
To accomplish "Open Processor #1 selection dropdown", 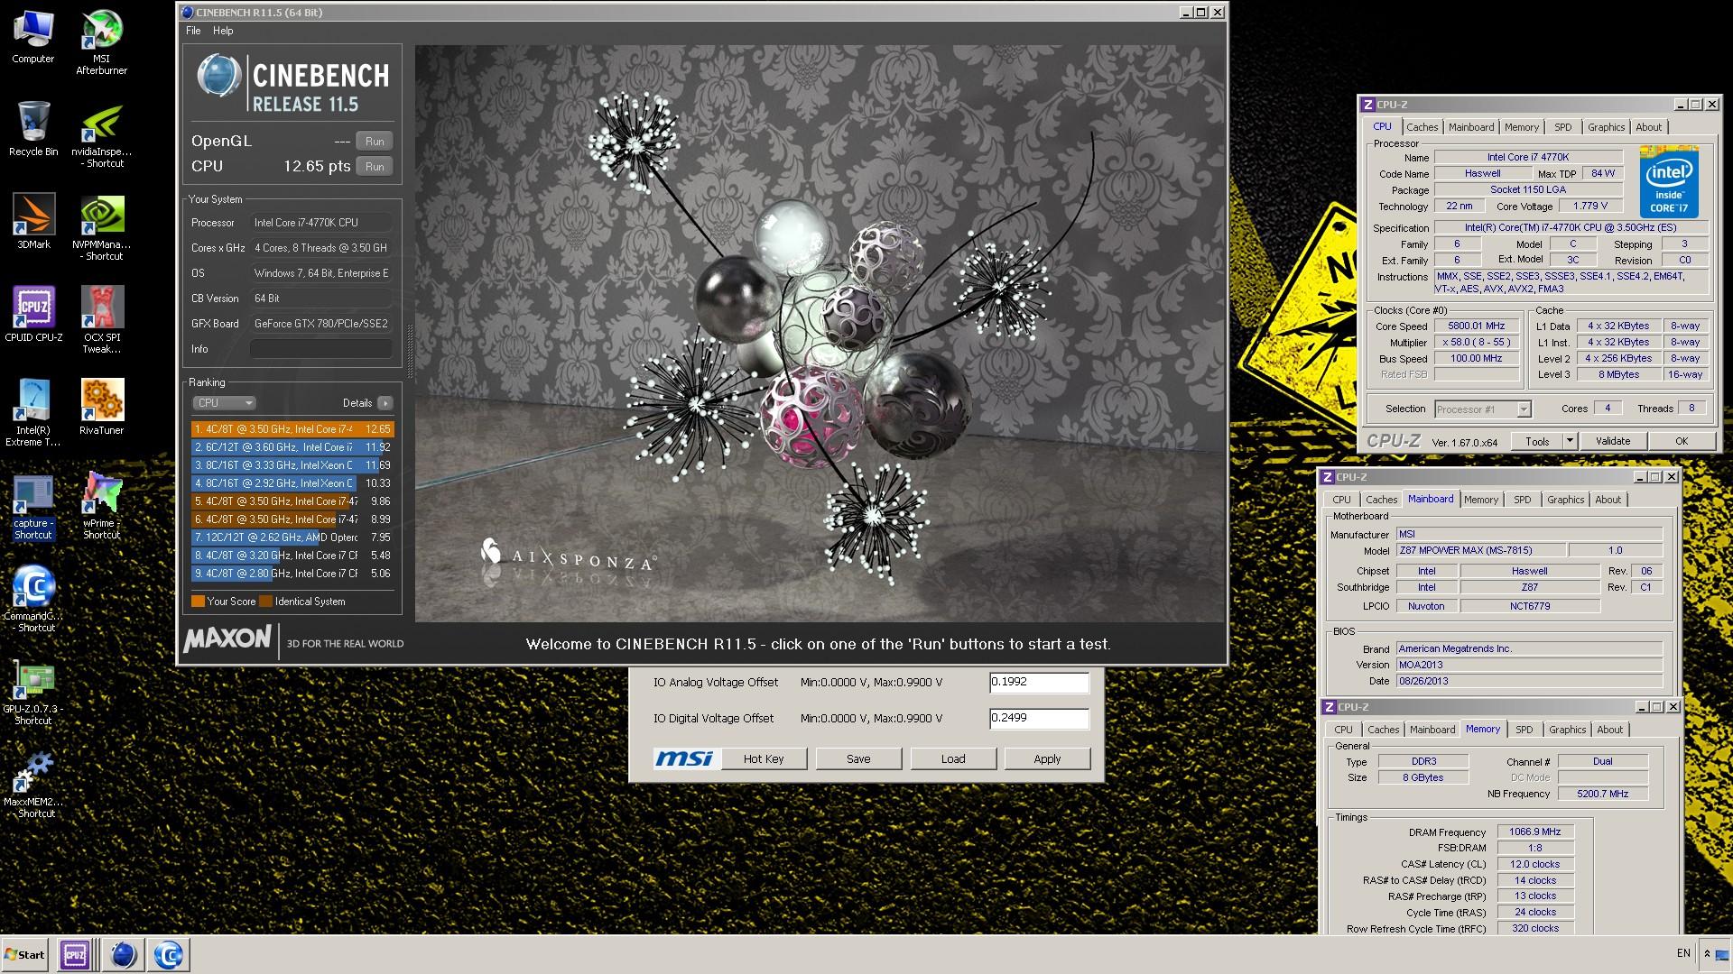I will [1482, 409].
